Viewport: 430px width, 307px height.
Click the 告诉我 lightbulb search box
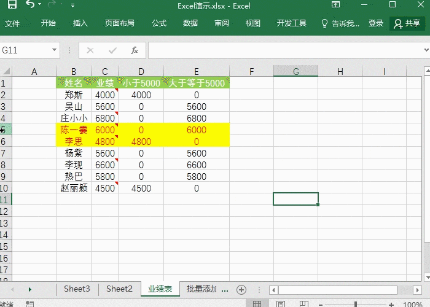(340, 23)
